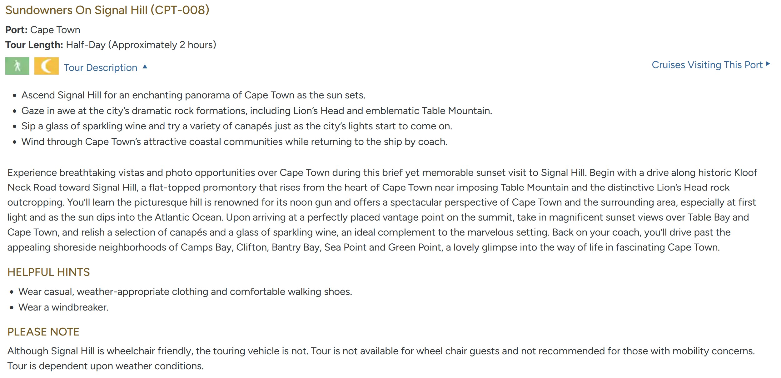The height and width of the screenshot is (378, 781).
Task: Click the HELPFUL HINTS heading
Action: (48, 272)
